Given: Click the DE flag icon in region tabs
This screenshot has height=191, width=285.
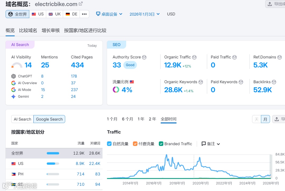Looking at the screenshot, I should point(68,14).
